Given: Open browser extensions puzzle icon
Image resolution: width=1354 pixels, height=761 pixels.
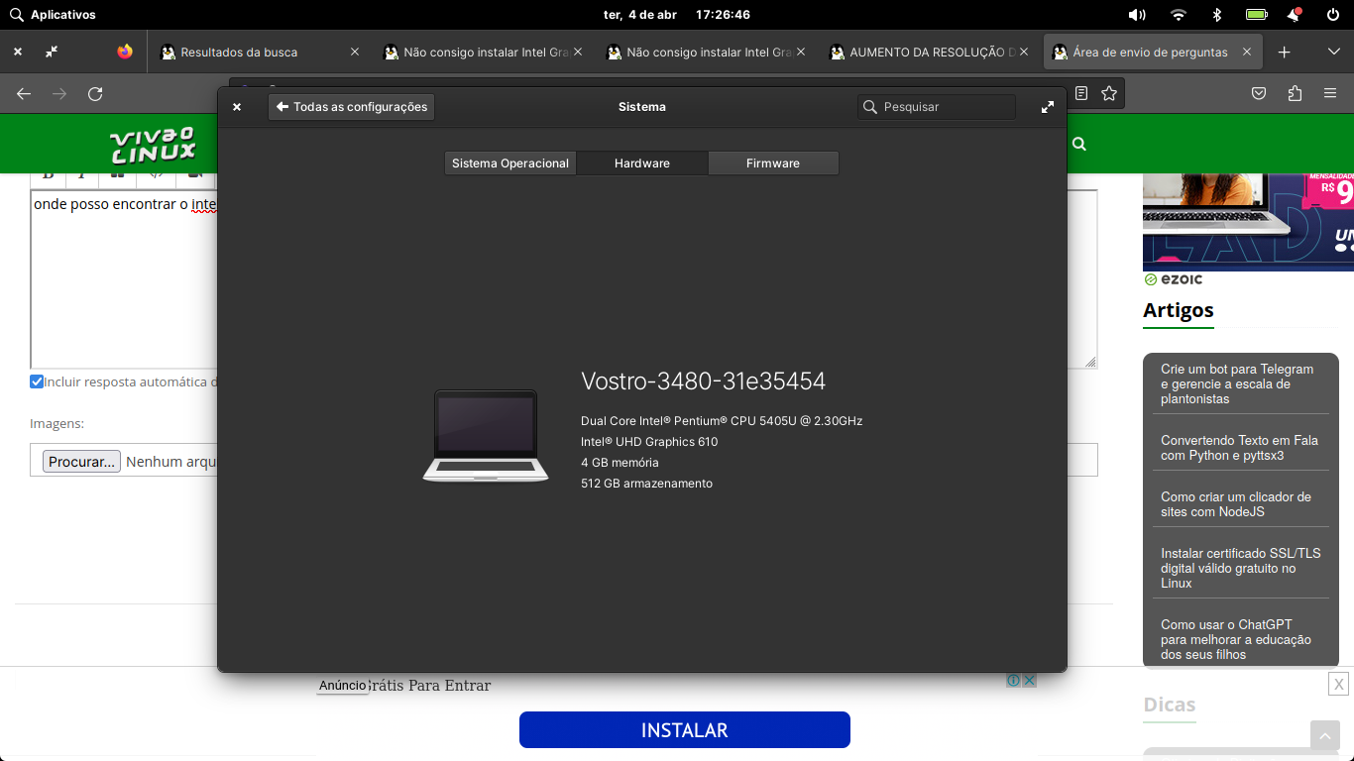Looking at the screenshot, I should coord(1295,93).
